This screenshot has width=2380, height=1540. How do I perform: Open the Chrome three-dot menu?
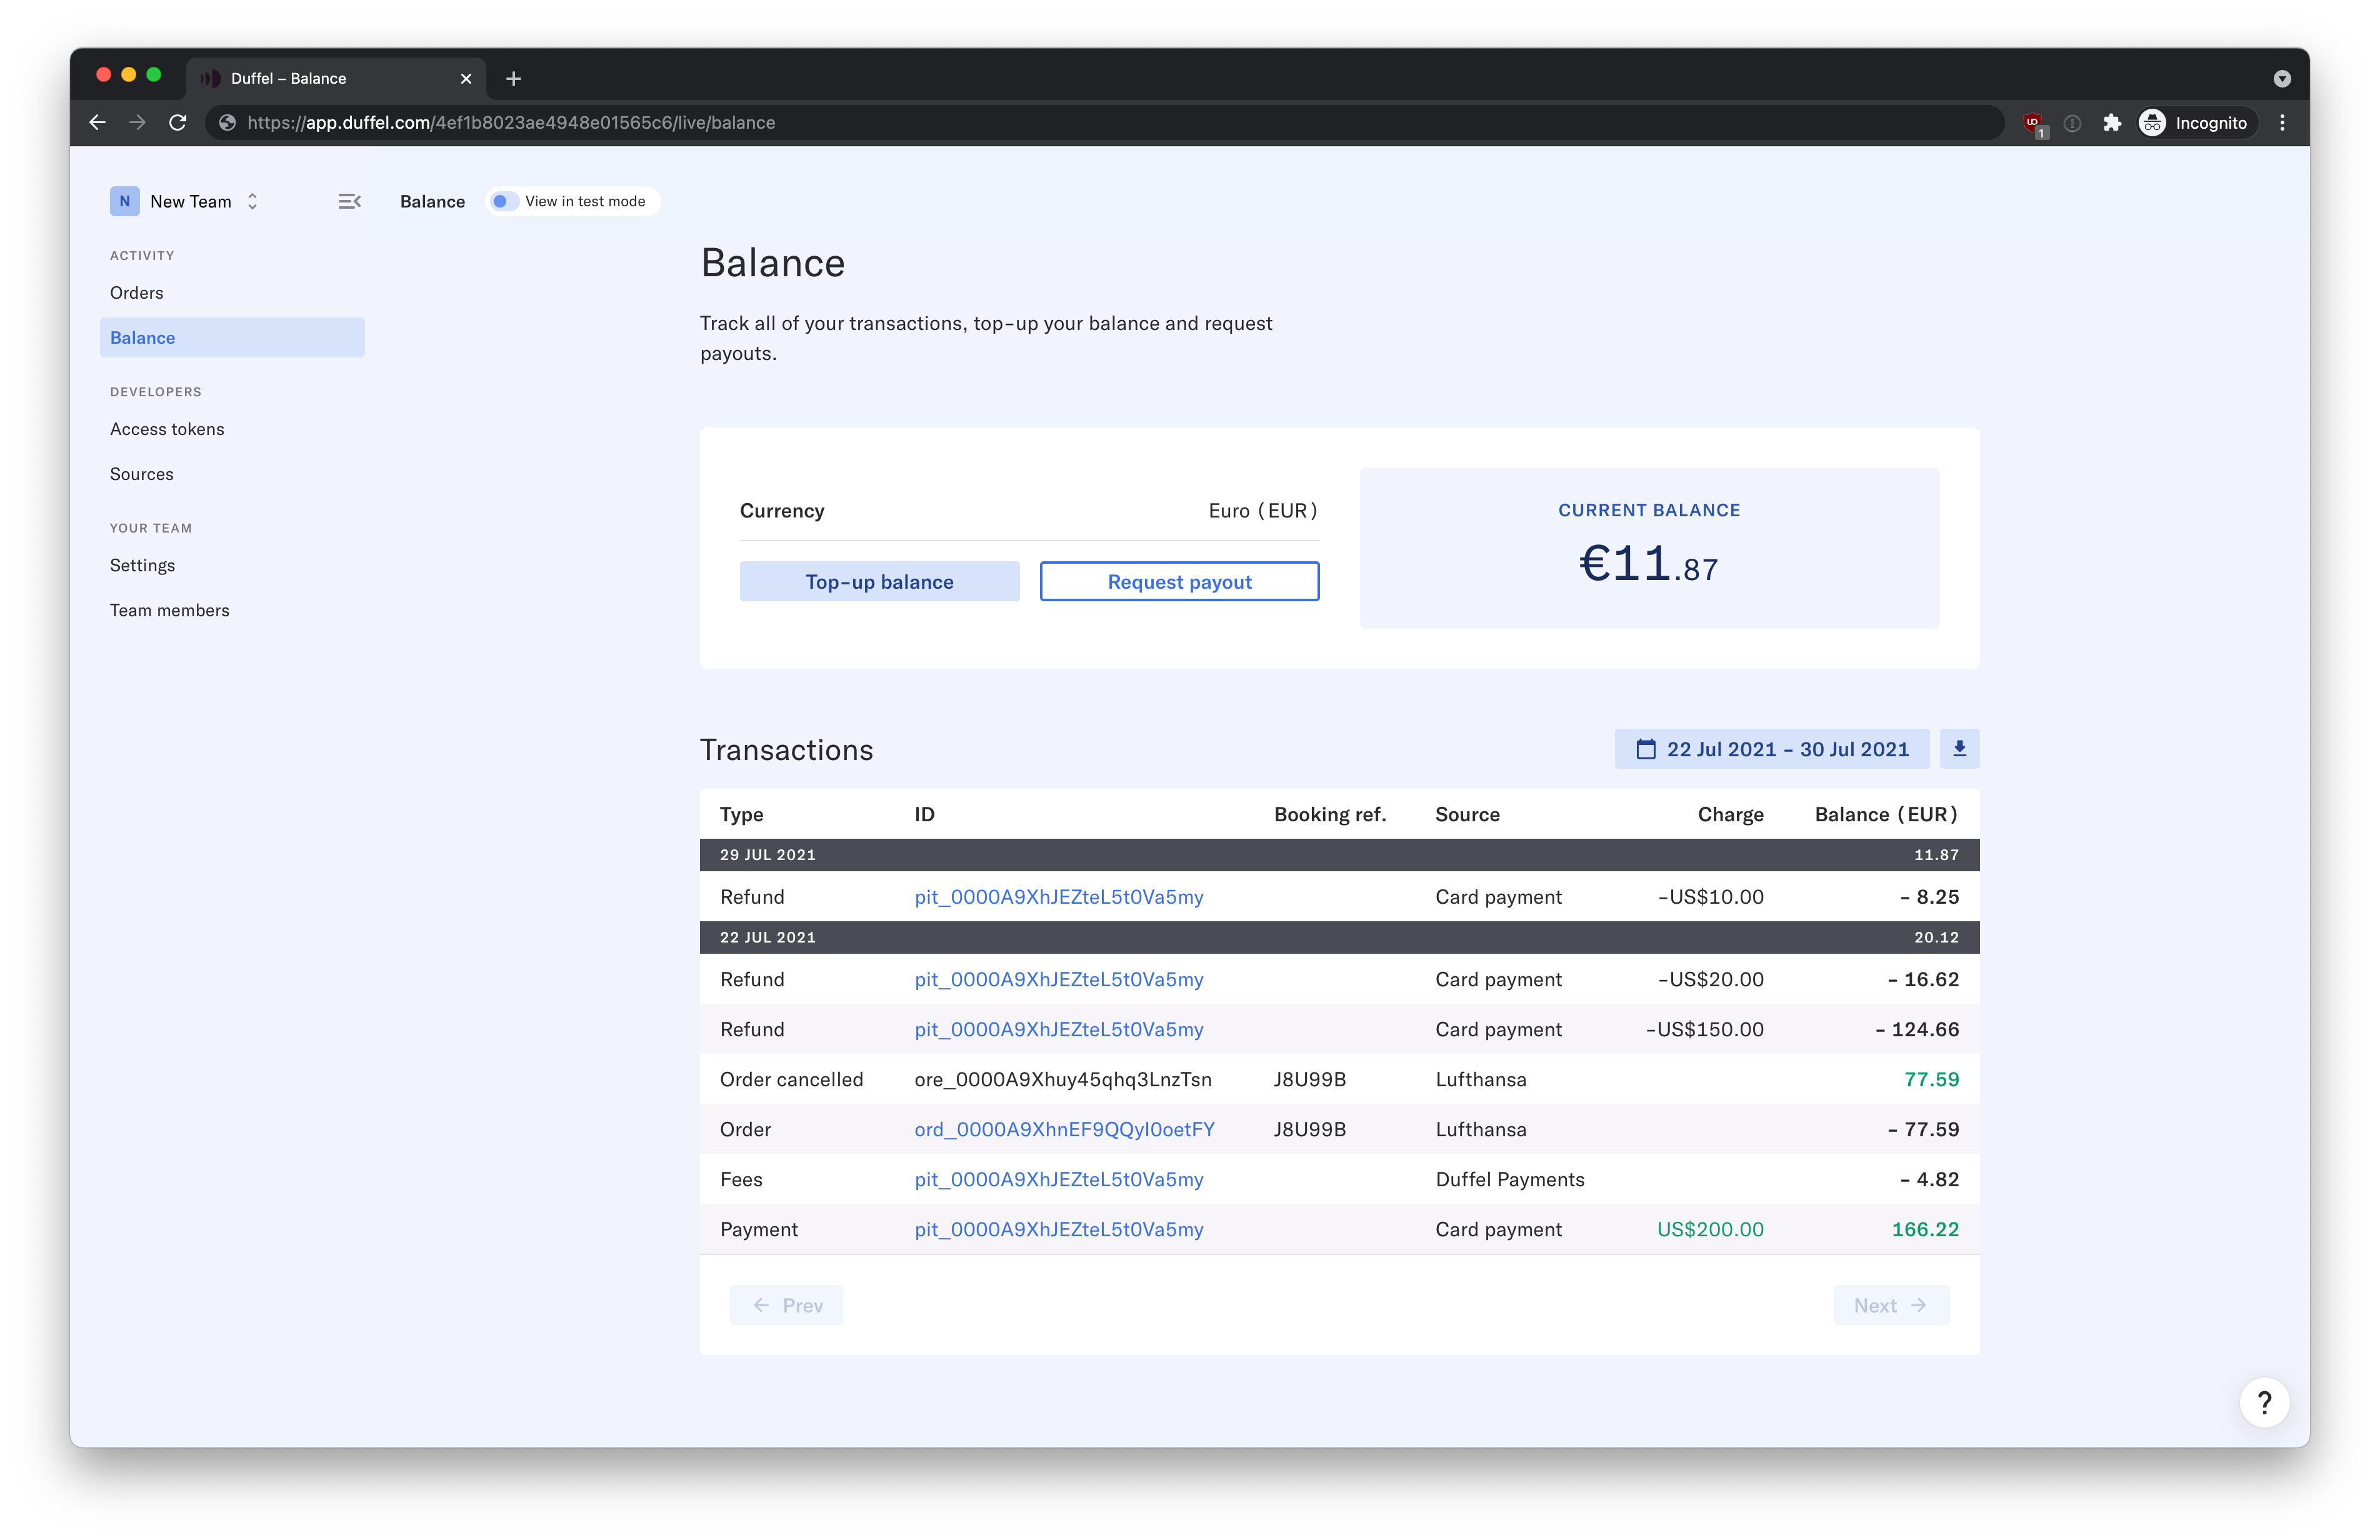(2282, 123)
